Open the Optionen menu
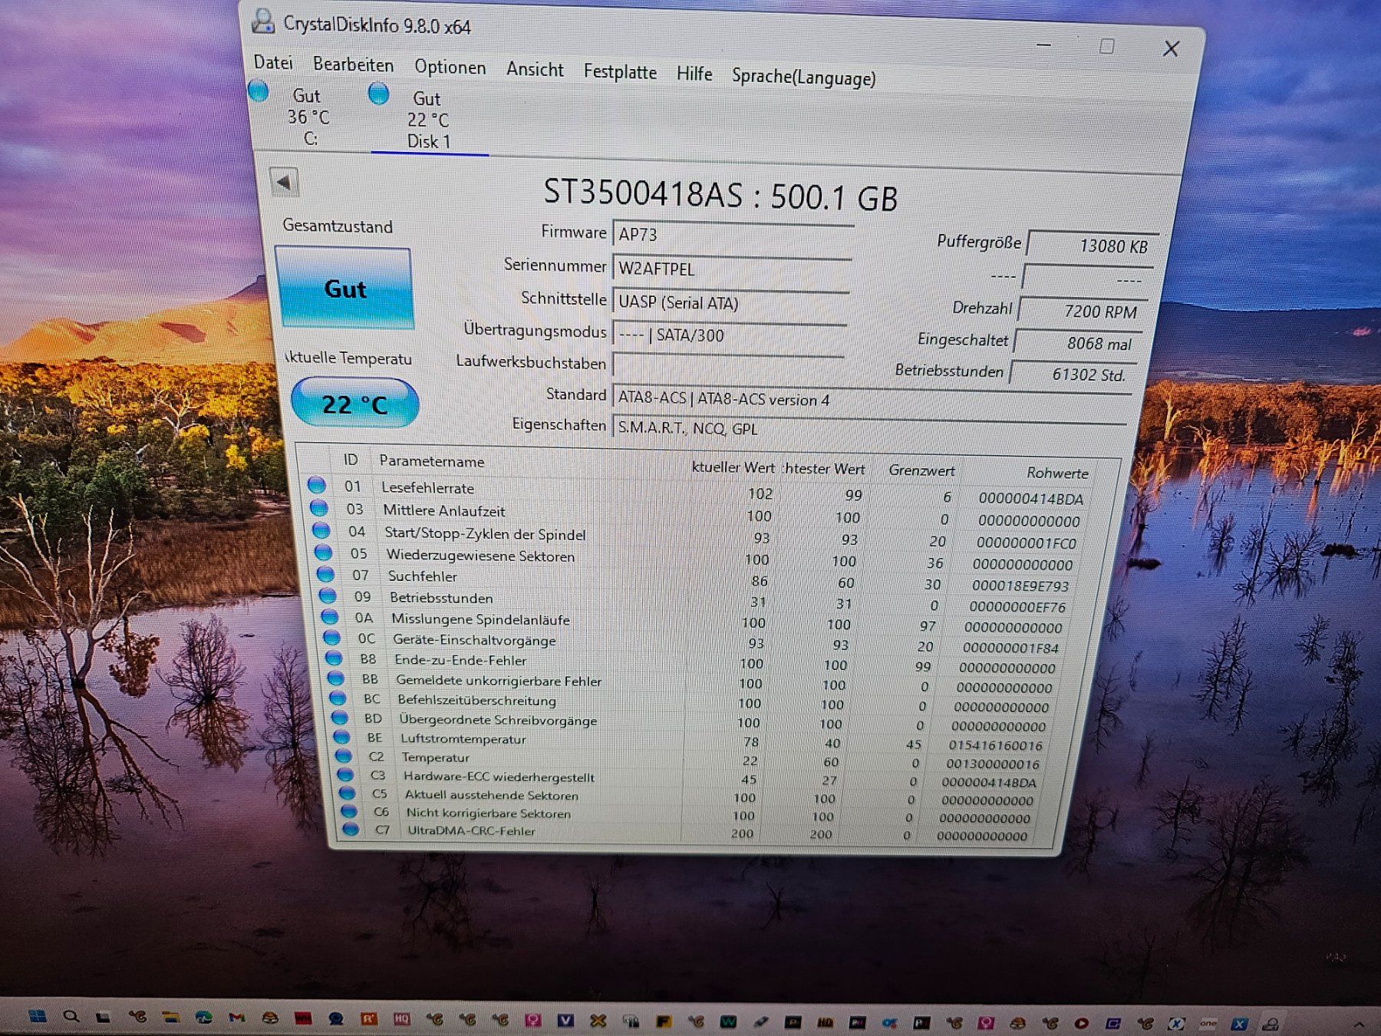 (450, 67)
